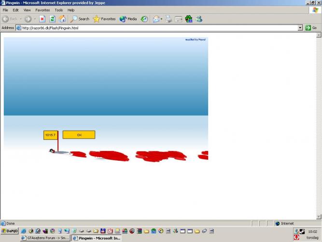Open the File menu
322x242 pixels.
(5, 10)
